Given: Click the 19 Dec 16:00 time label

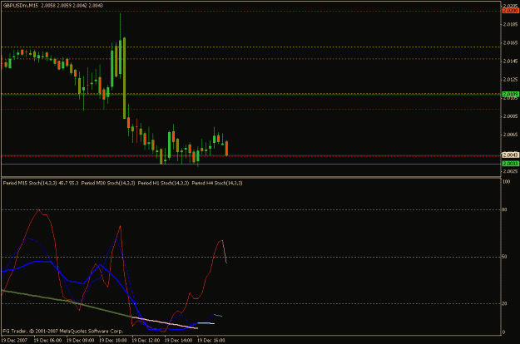Looking at the screenshot, I should 211,340.
